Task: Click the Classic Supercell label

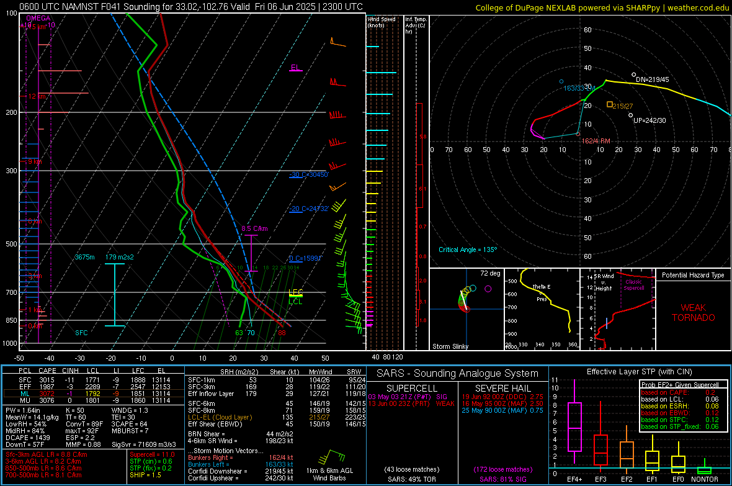Action: (634, 285)
